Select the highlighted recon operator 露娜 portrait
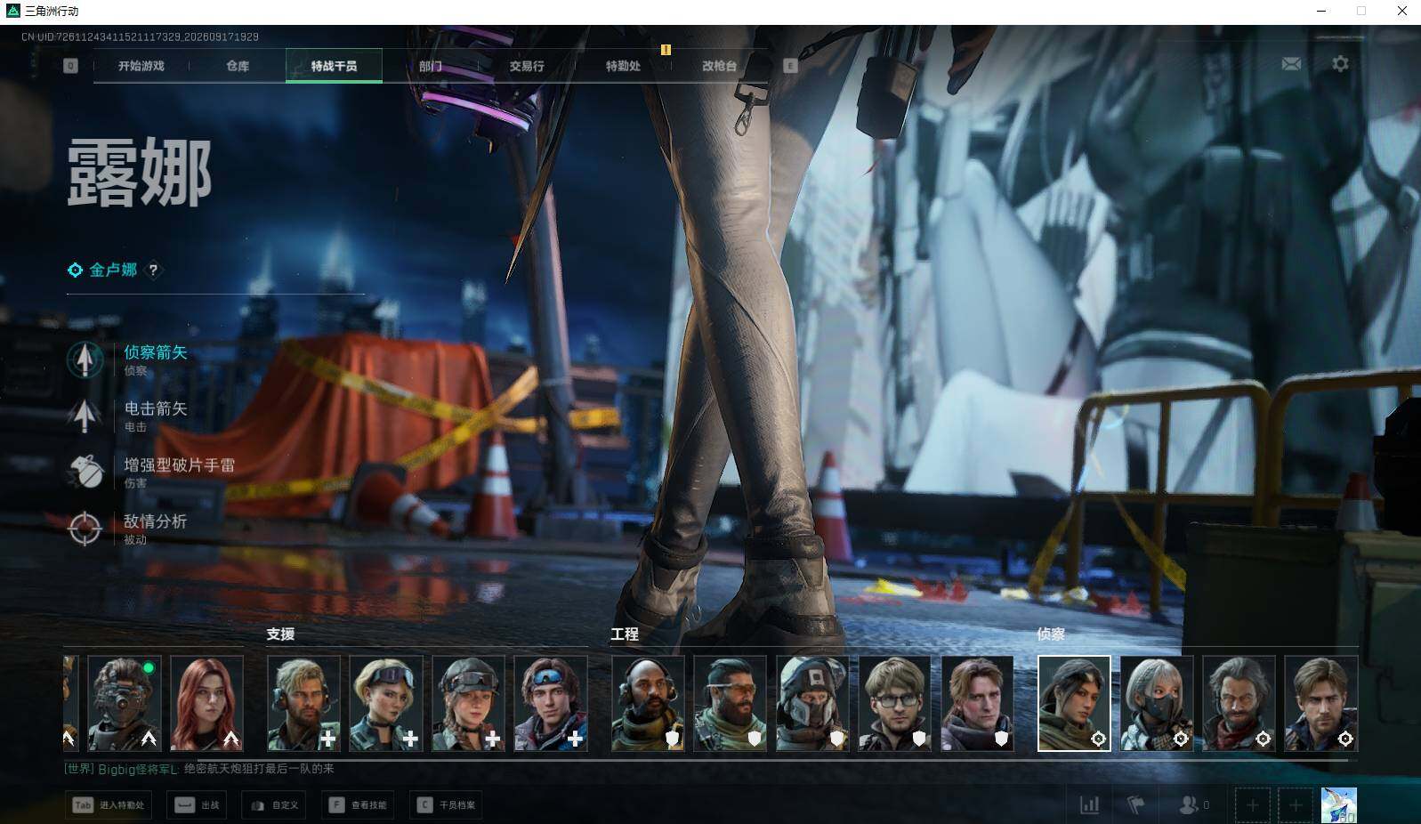Screen dimensions: 1421x824 (1075, 703)
